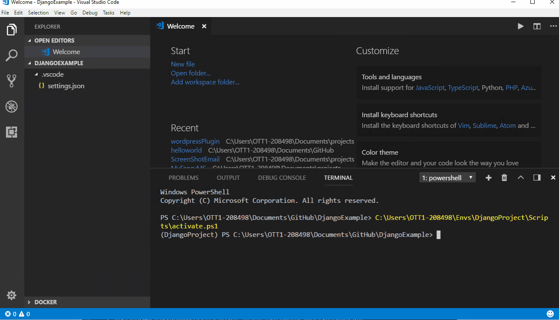The height and width of the screenshot is (320, 559).
Task: Switch to the Problems tab
Action: tap(183, 178)
